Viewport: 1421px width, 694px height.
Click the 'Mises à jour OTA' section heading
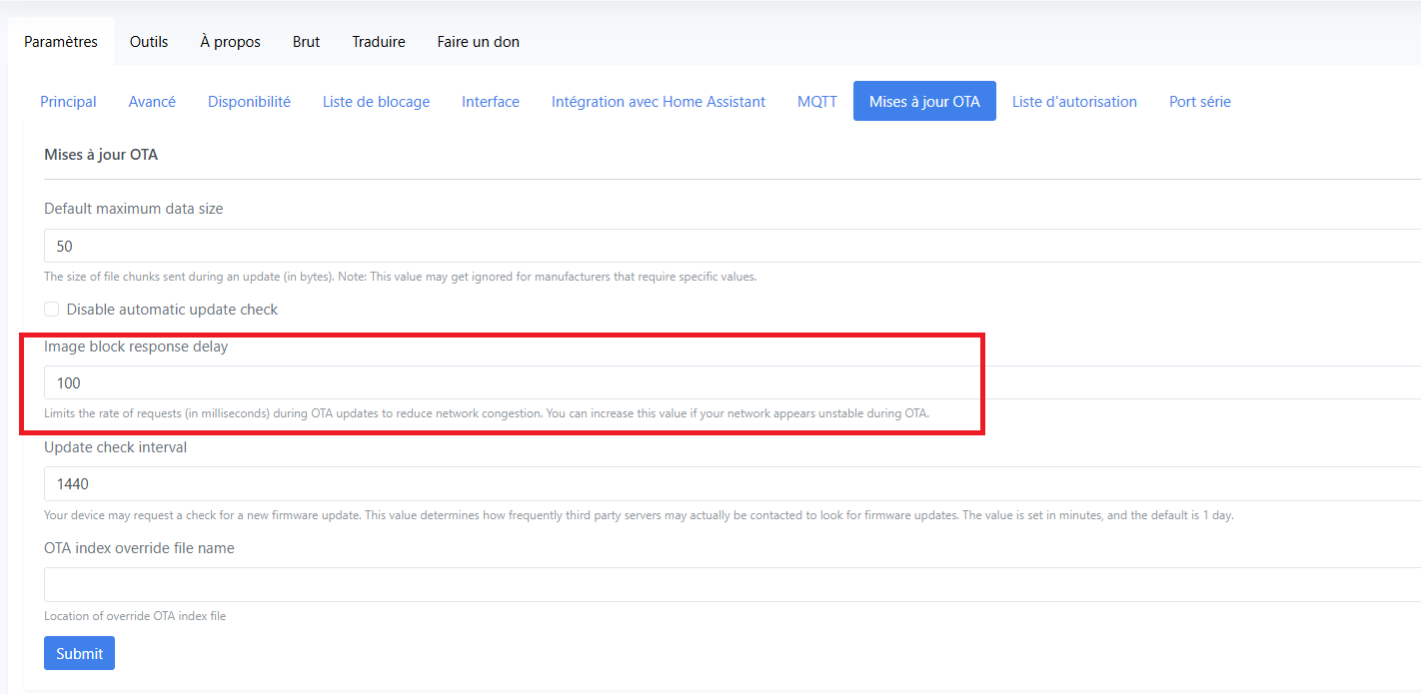(x=101, y=155)
